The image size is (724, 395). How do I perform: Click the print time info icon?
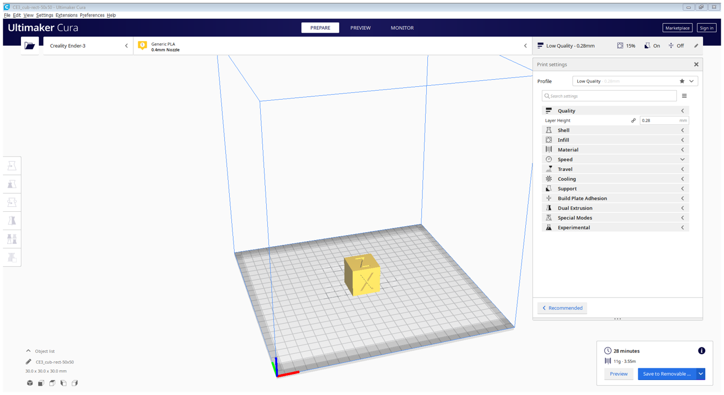[x=701, y=351]
